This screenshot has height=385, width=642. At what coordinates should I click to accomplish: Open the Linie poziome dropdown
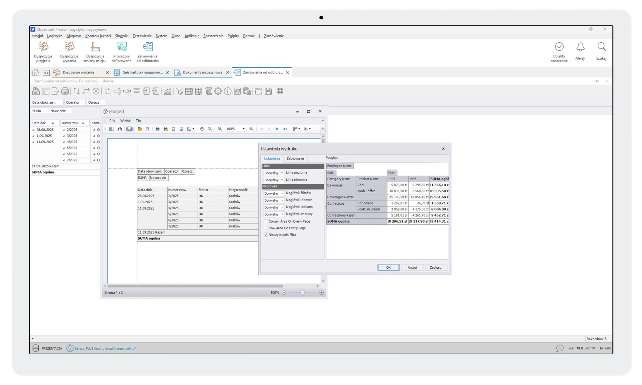click(x=274, y=173)
